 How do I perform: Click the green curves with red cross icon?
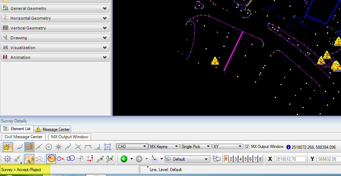(100, 159)
